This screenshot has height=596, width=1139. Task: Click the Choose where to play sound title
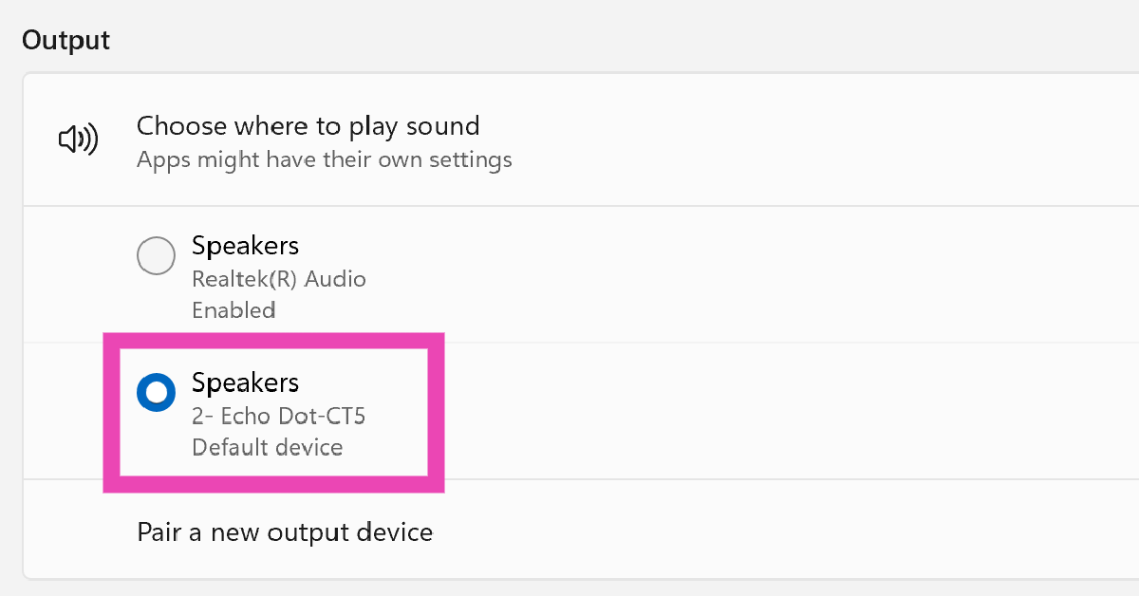coord(308,126)
